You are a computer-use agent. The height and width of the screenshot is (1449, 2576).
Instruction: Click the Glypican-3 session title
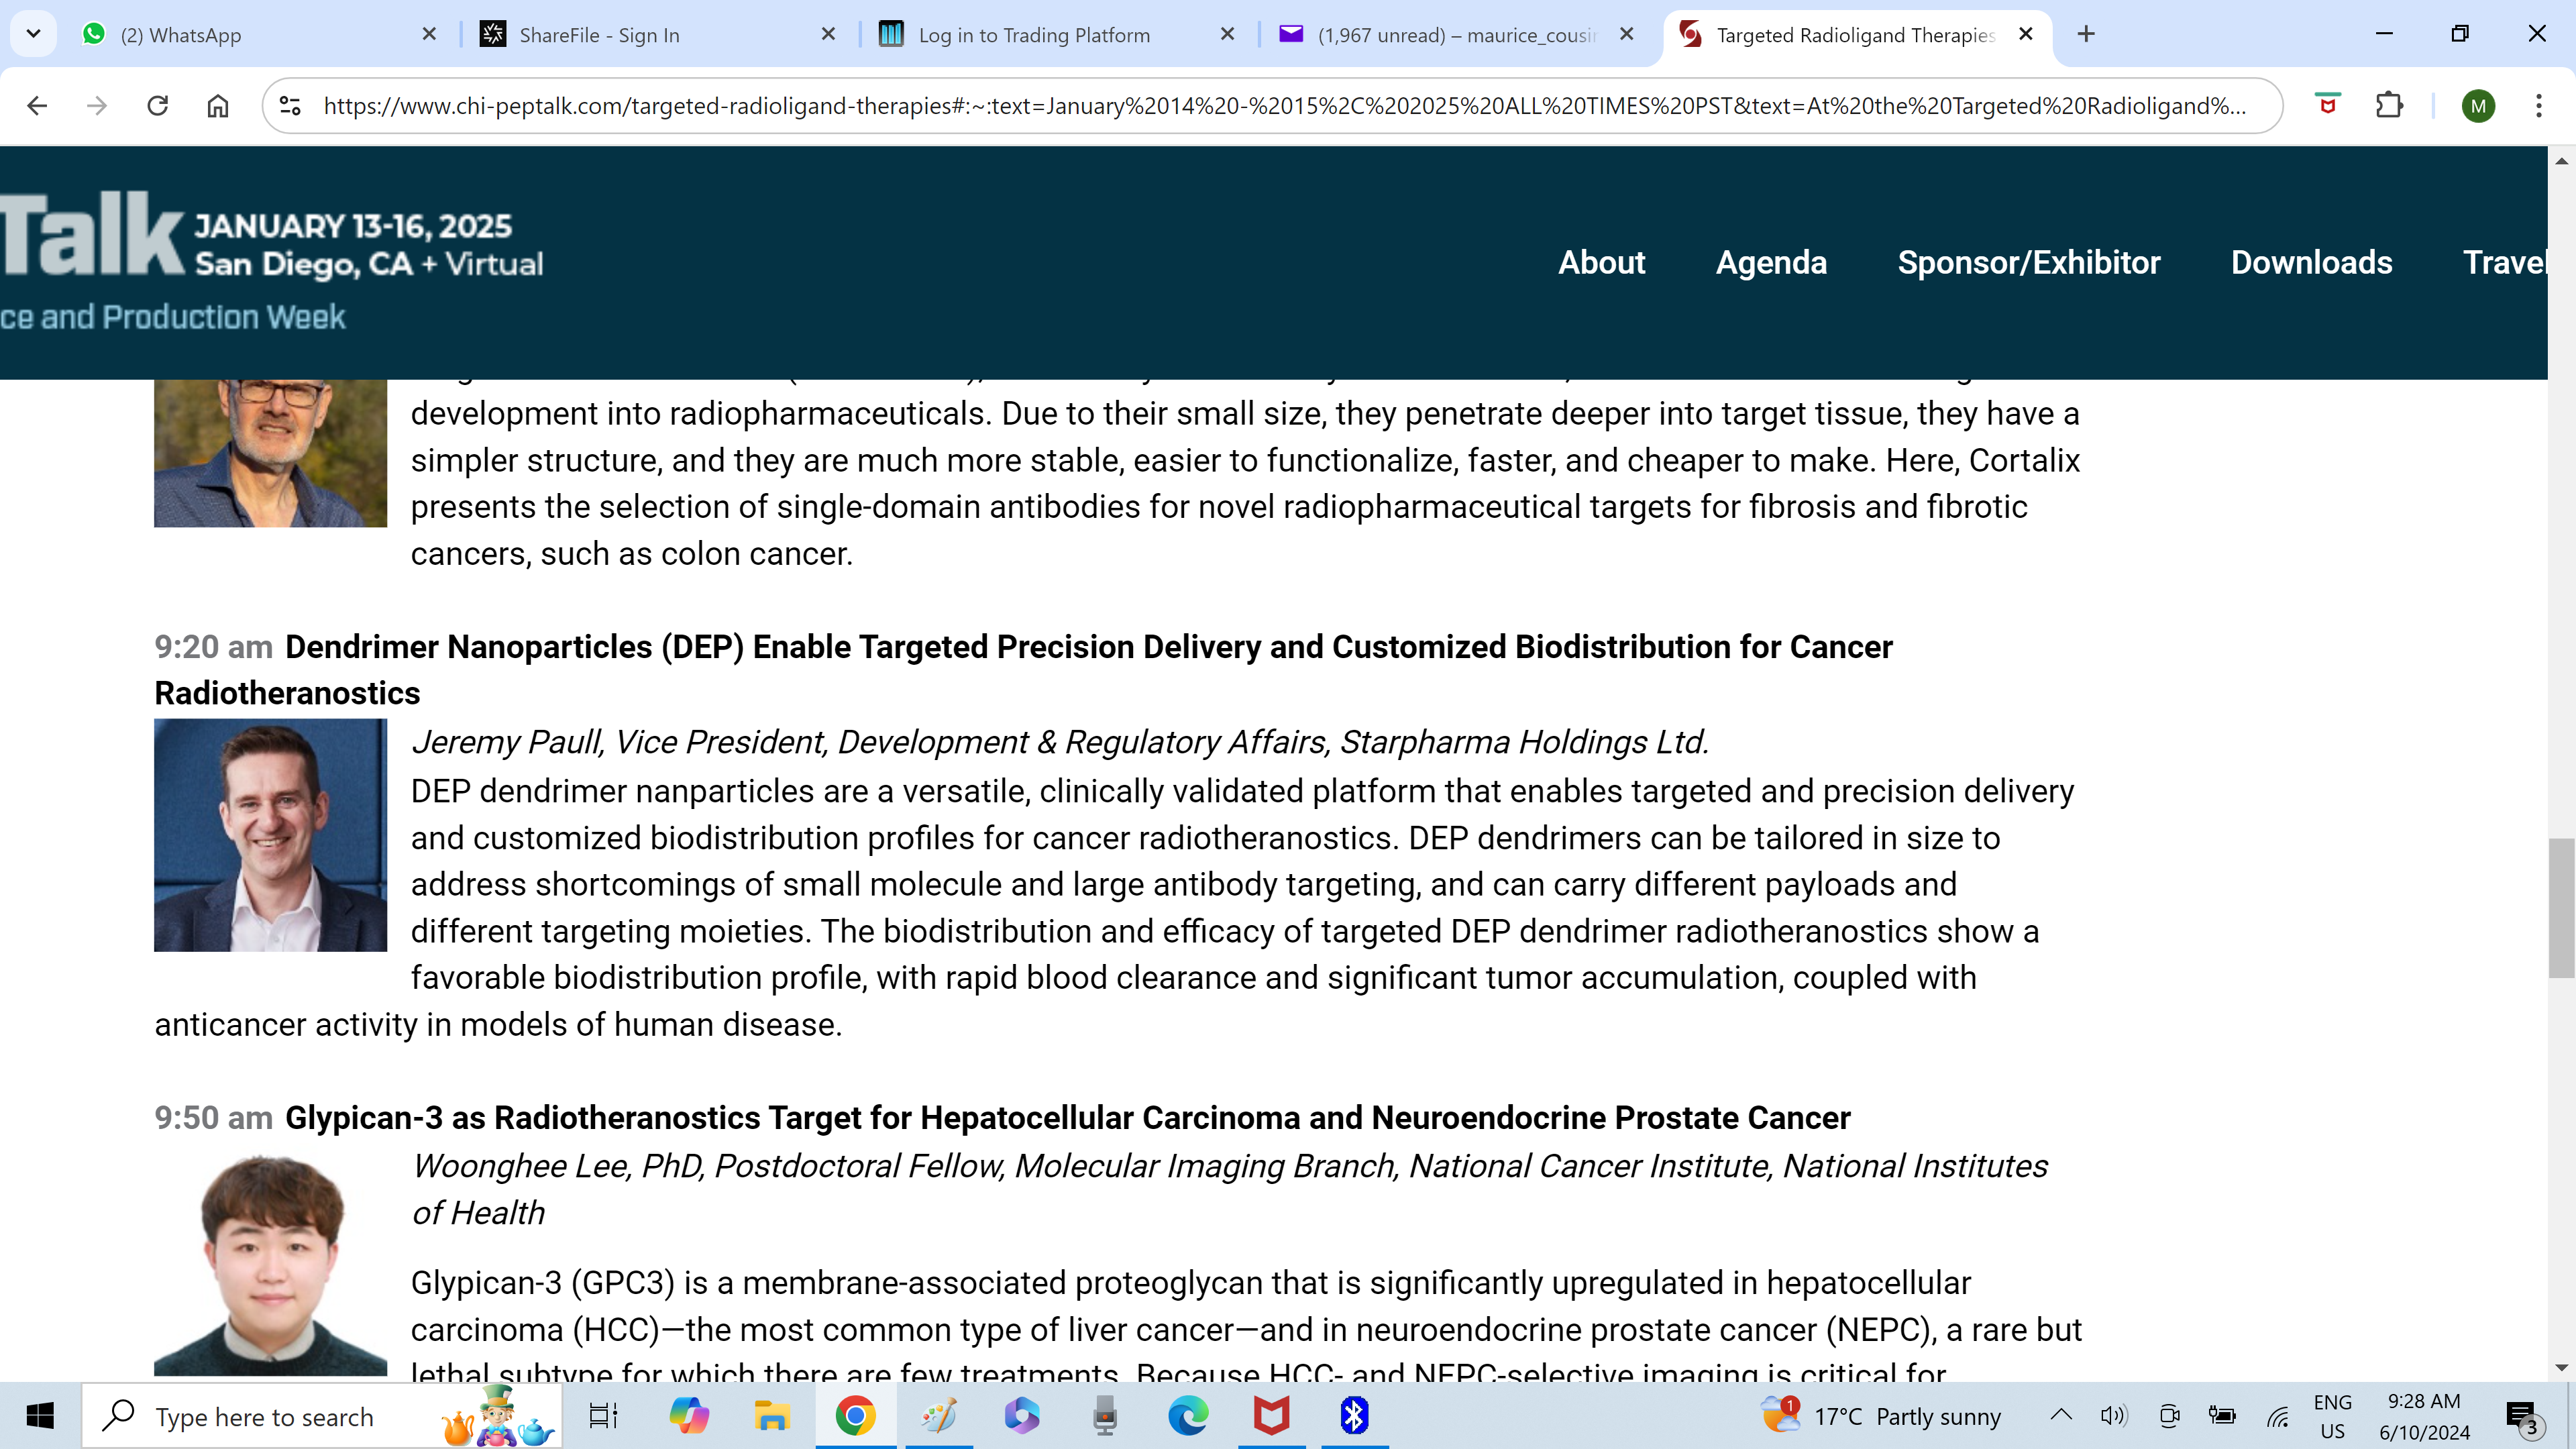1068,1117
